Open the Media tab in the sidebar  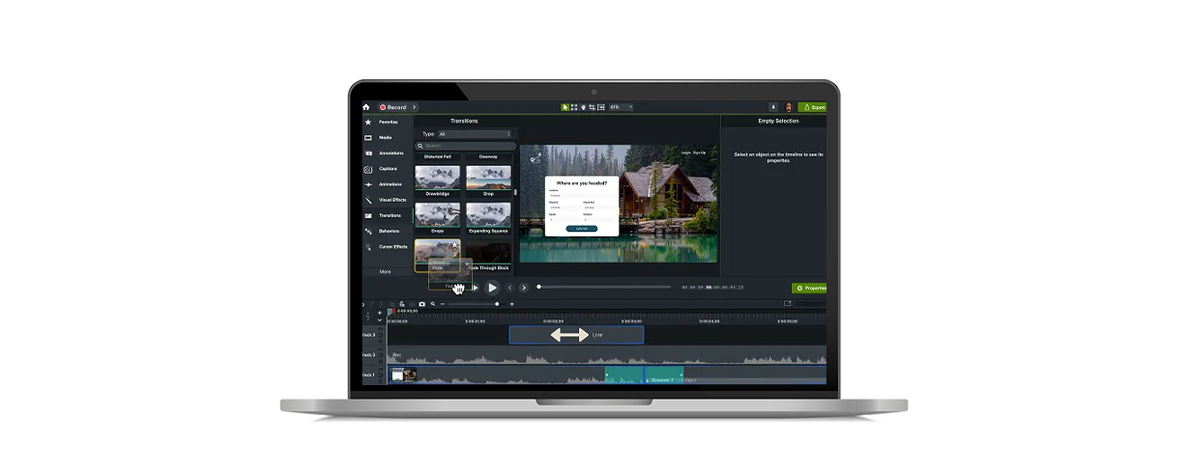pos(388,138)
